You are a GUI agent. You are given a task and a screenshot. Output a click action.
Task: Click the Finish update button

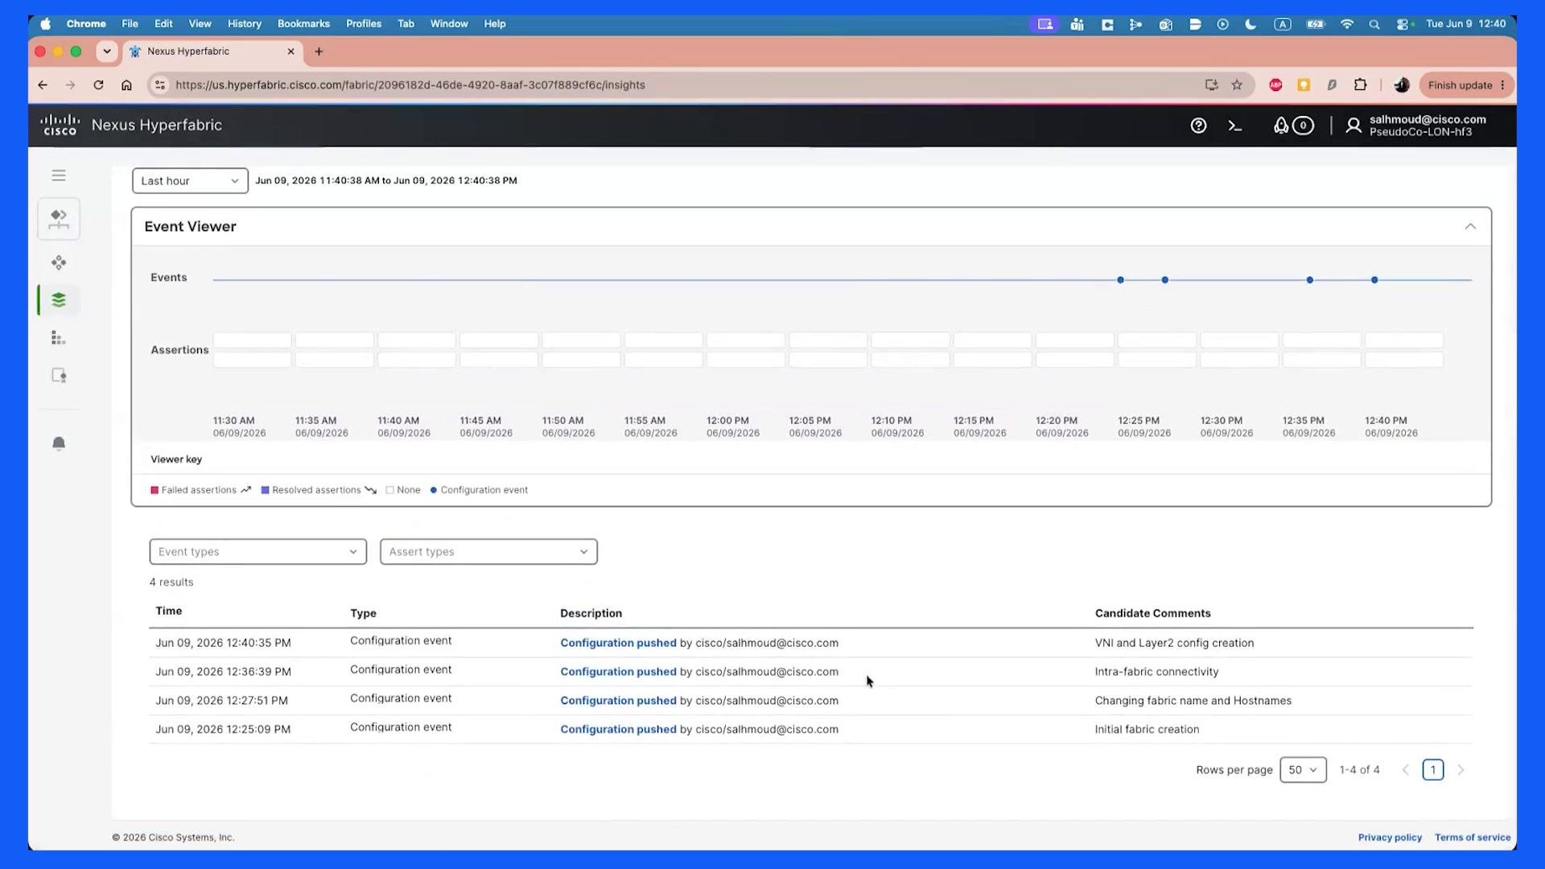pos(1466,85)
